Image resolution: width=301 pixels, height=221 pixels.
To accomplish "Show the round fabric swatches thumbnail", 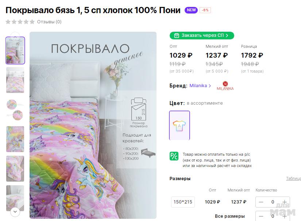I will point(15,109).
